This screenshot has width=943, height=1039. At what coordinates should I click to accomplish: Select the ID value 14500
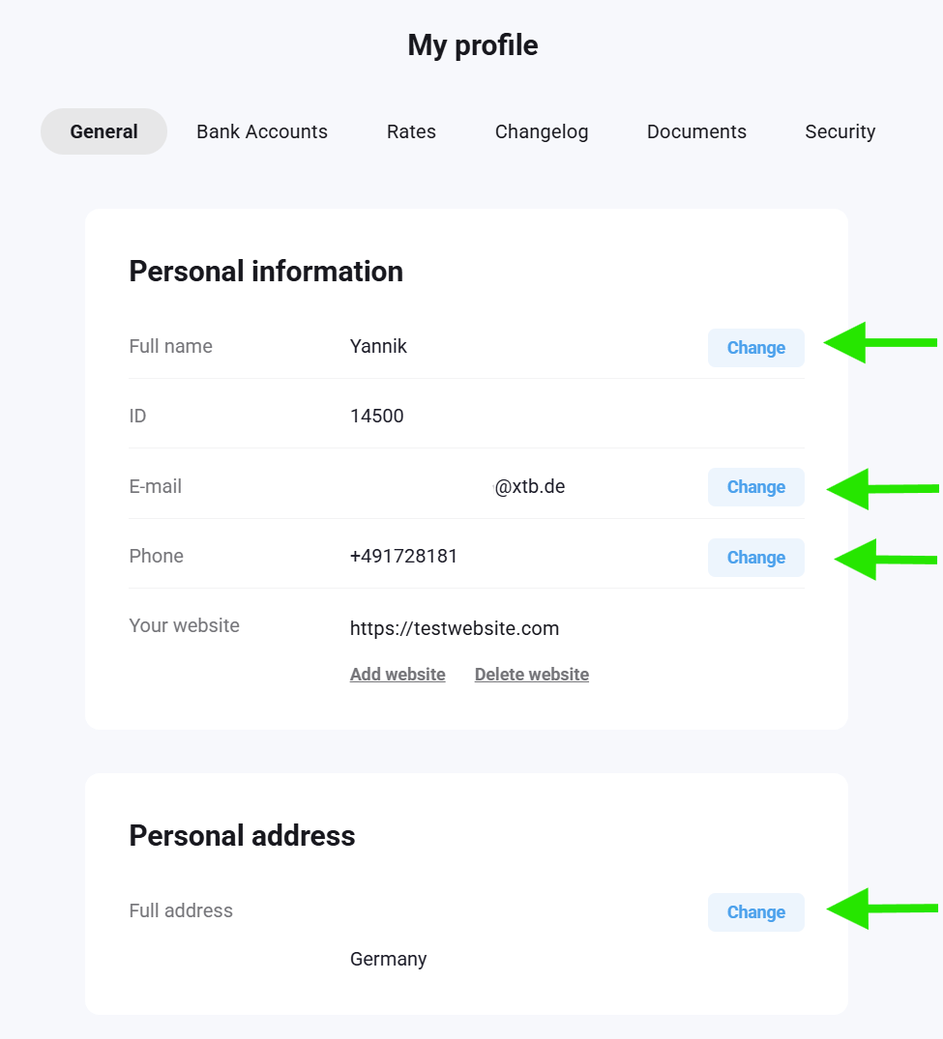coord(377,417)
